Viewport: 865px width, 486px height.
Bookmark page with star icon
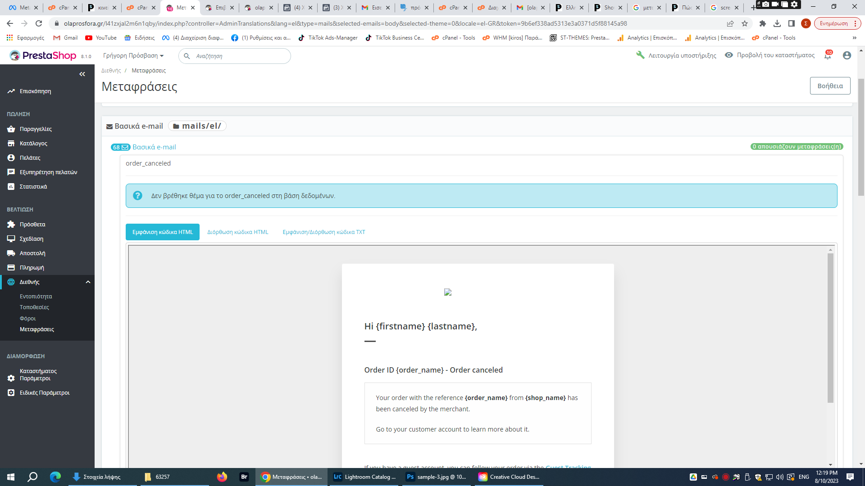745,23
